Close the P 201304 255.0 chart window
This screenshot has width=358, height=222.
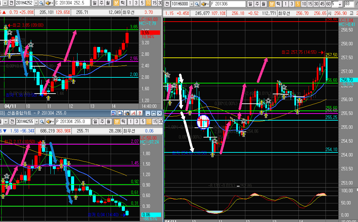coord(159,113)
